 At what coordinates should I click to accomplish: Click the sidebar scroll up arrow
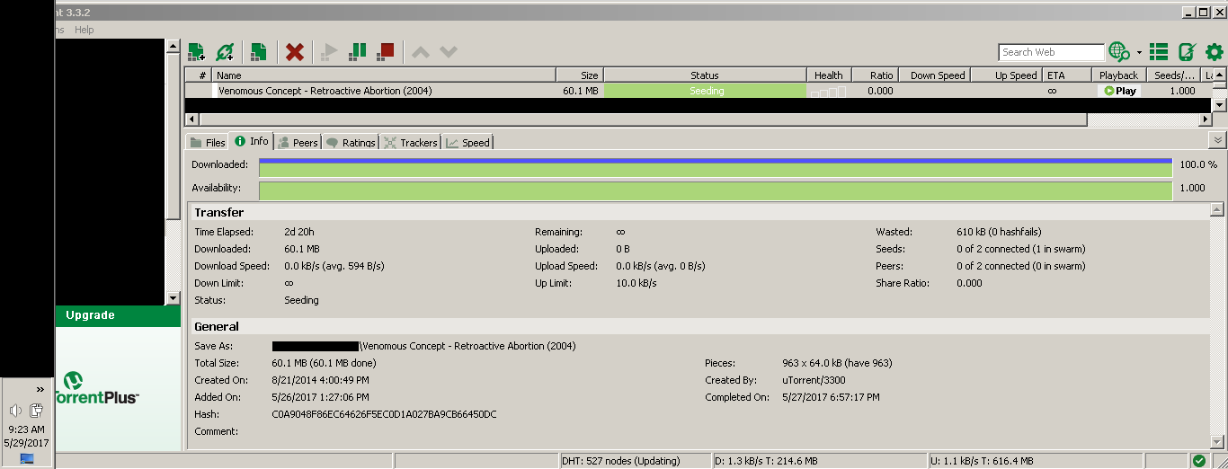tap(174, 46)
